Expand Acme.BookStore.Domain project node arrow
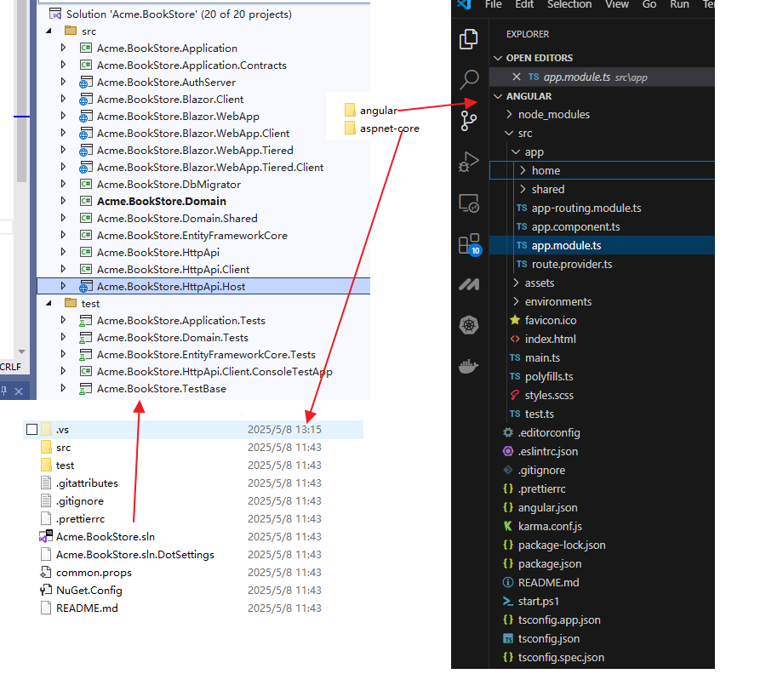783x674 pixels. tap(63, 201)
